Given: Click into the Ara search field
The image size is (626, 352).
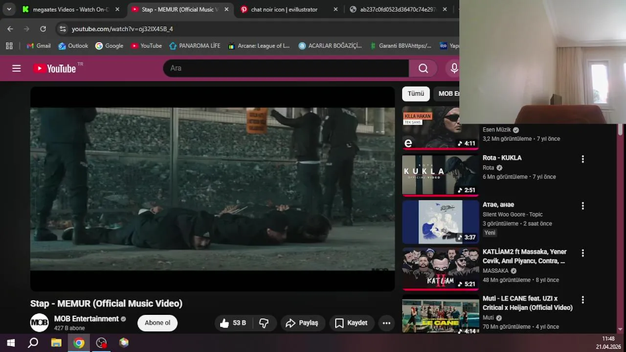Looking at the screenshot, I should (286, 68).
